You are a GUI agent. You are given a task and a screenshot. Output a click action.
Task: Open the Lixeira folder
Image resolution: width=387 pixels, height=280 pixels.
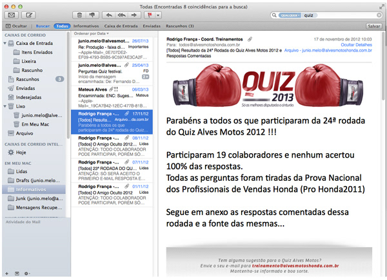pyautogui.click(x=34, y=61)
